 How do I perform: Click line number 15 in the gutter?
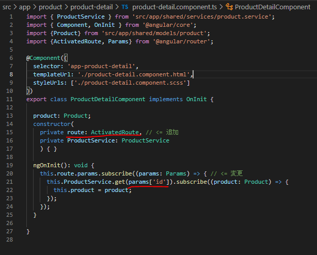coord(9,132)
